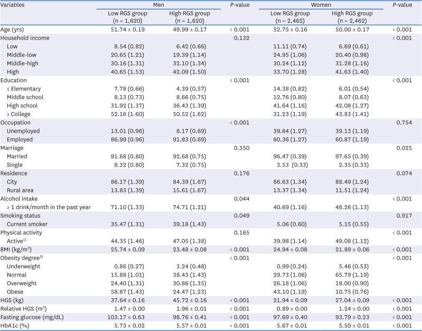Screen dimensions: 422x331
Task: Select the Rural area row label
Action: click(x=21, y=190)
